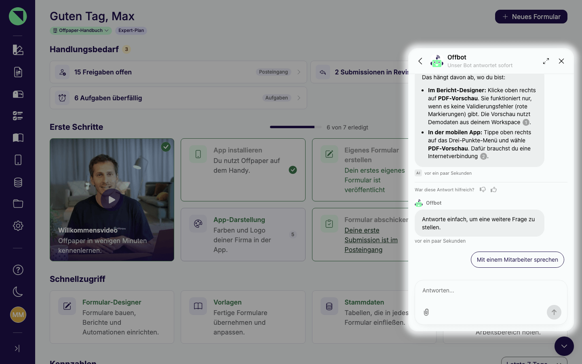Go back in the Offbot chat
The image size is (582, 364).
(420, 61)
